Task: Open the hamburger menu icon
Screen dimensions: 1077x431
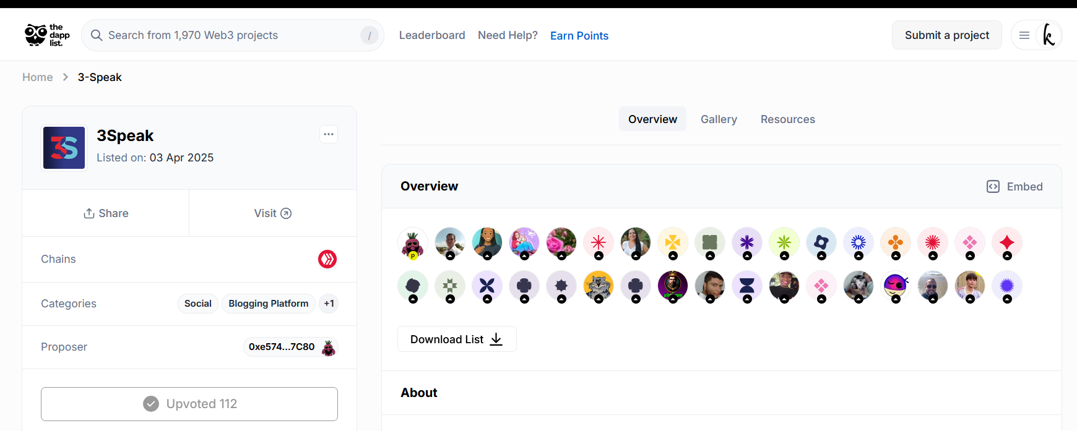Action: (x=1024, y=35)
